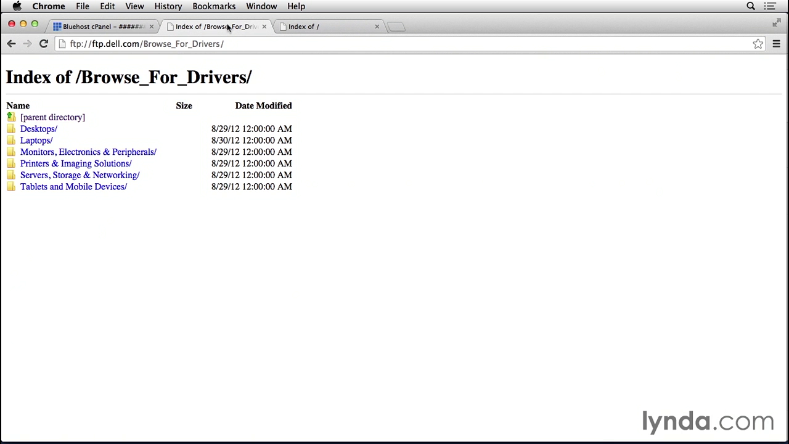Click the browser back arrow button
This screenshot has width=789, height=444.
11,44
